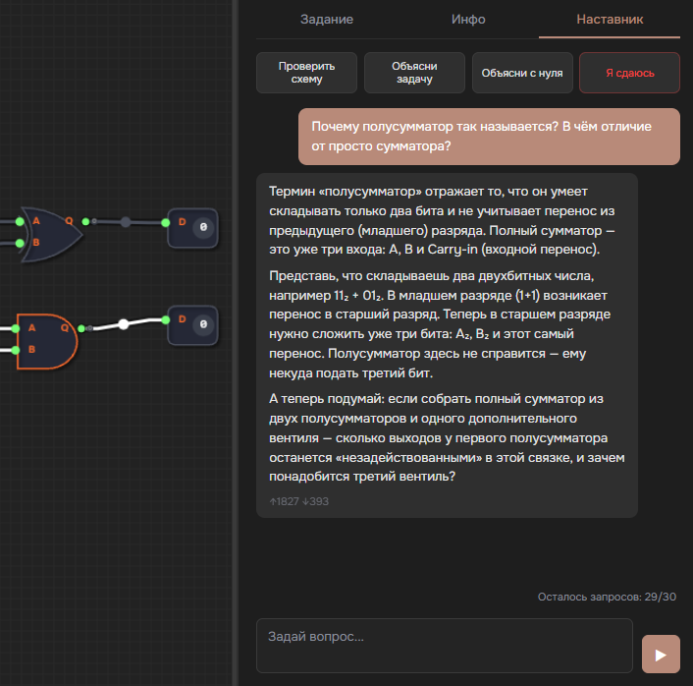Click the user question message bubble
The height and width of the screenshot is (686, 693).
pyautogui.click(x=489, y=137)
